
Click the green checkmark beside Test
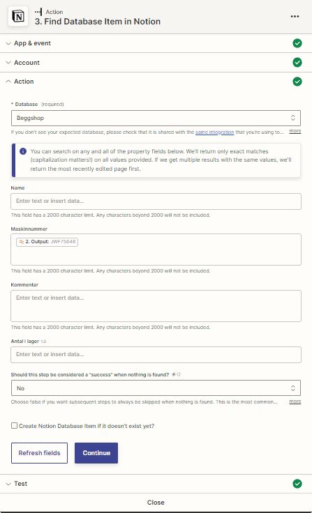click(x=297, y=484)
